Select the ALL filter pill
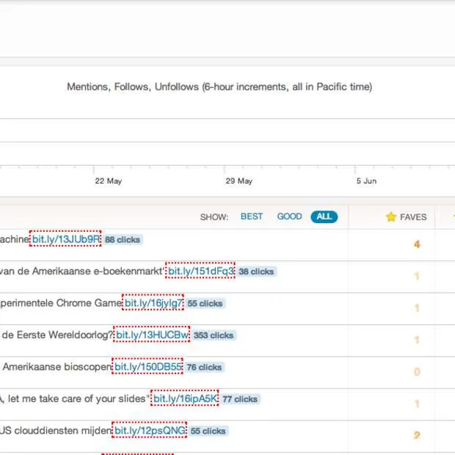This screenshot has width=455, height=455. tap(324, 216)
